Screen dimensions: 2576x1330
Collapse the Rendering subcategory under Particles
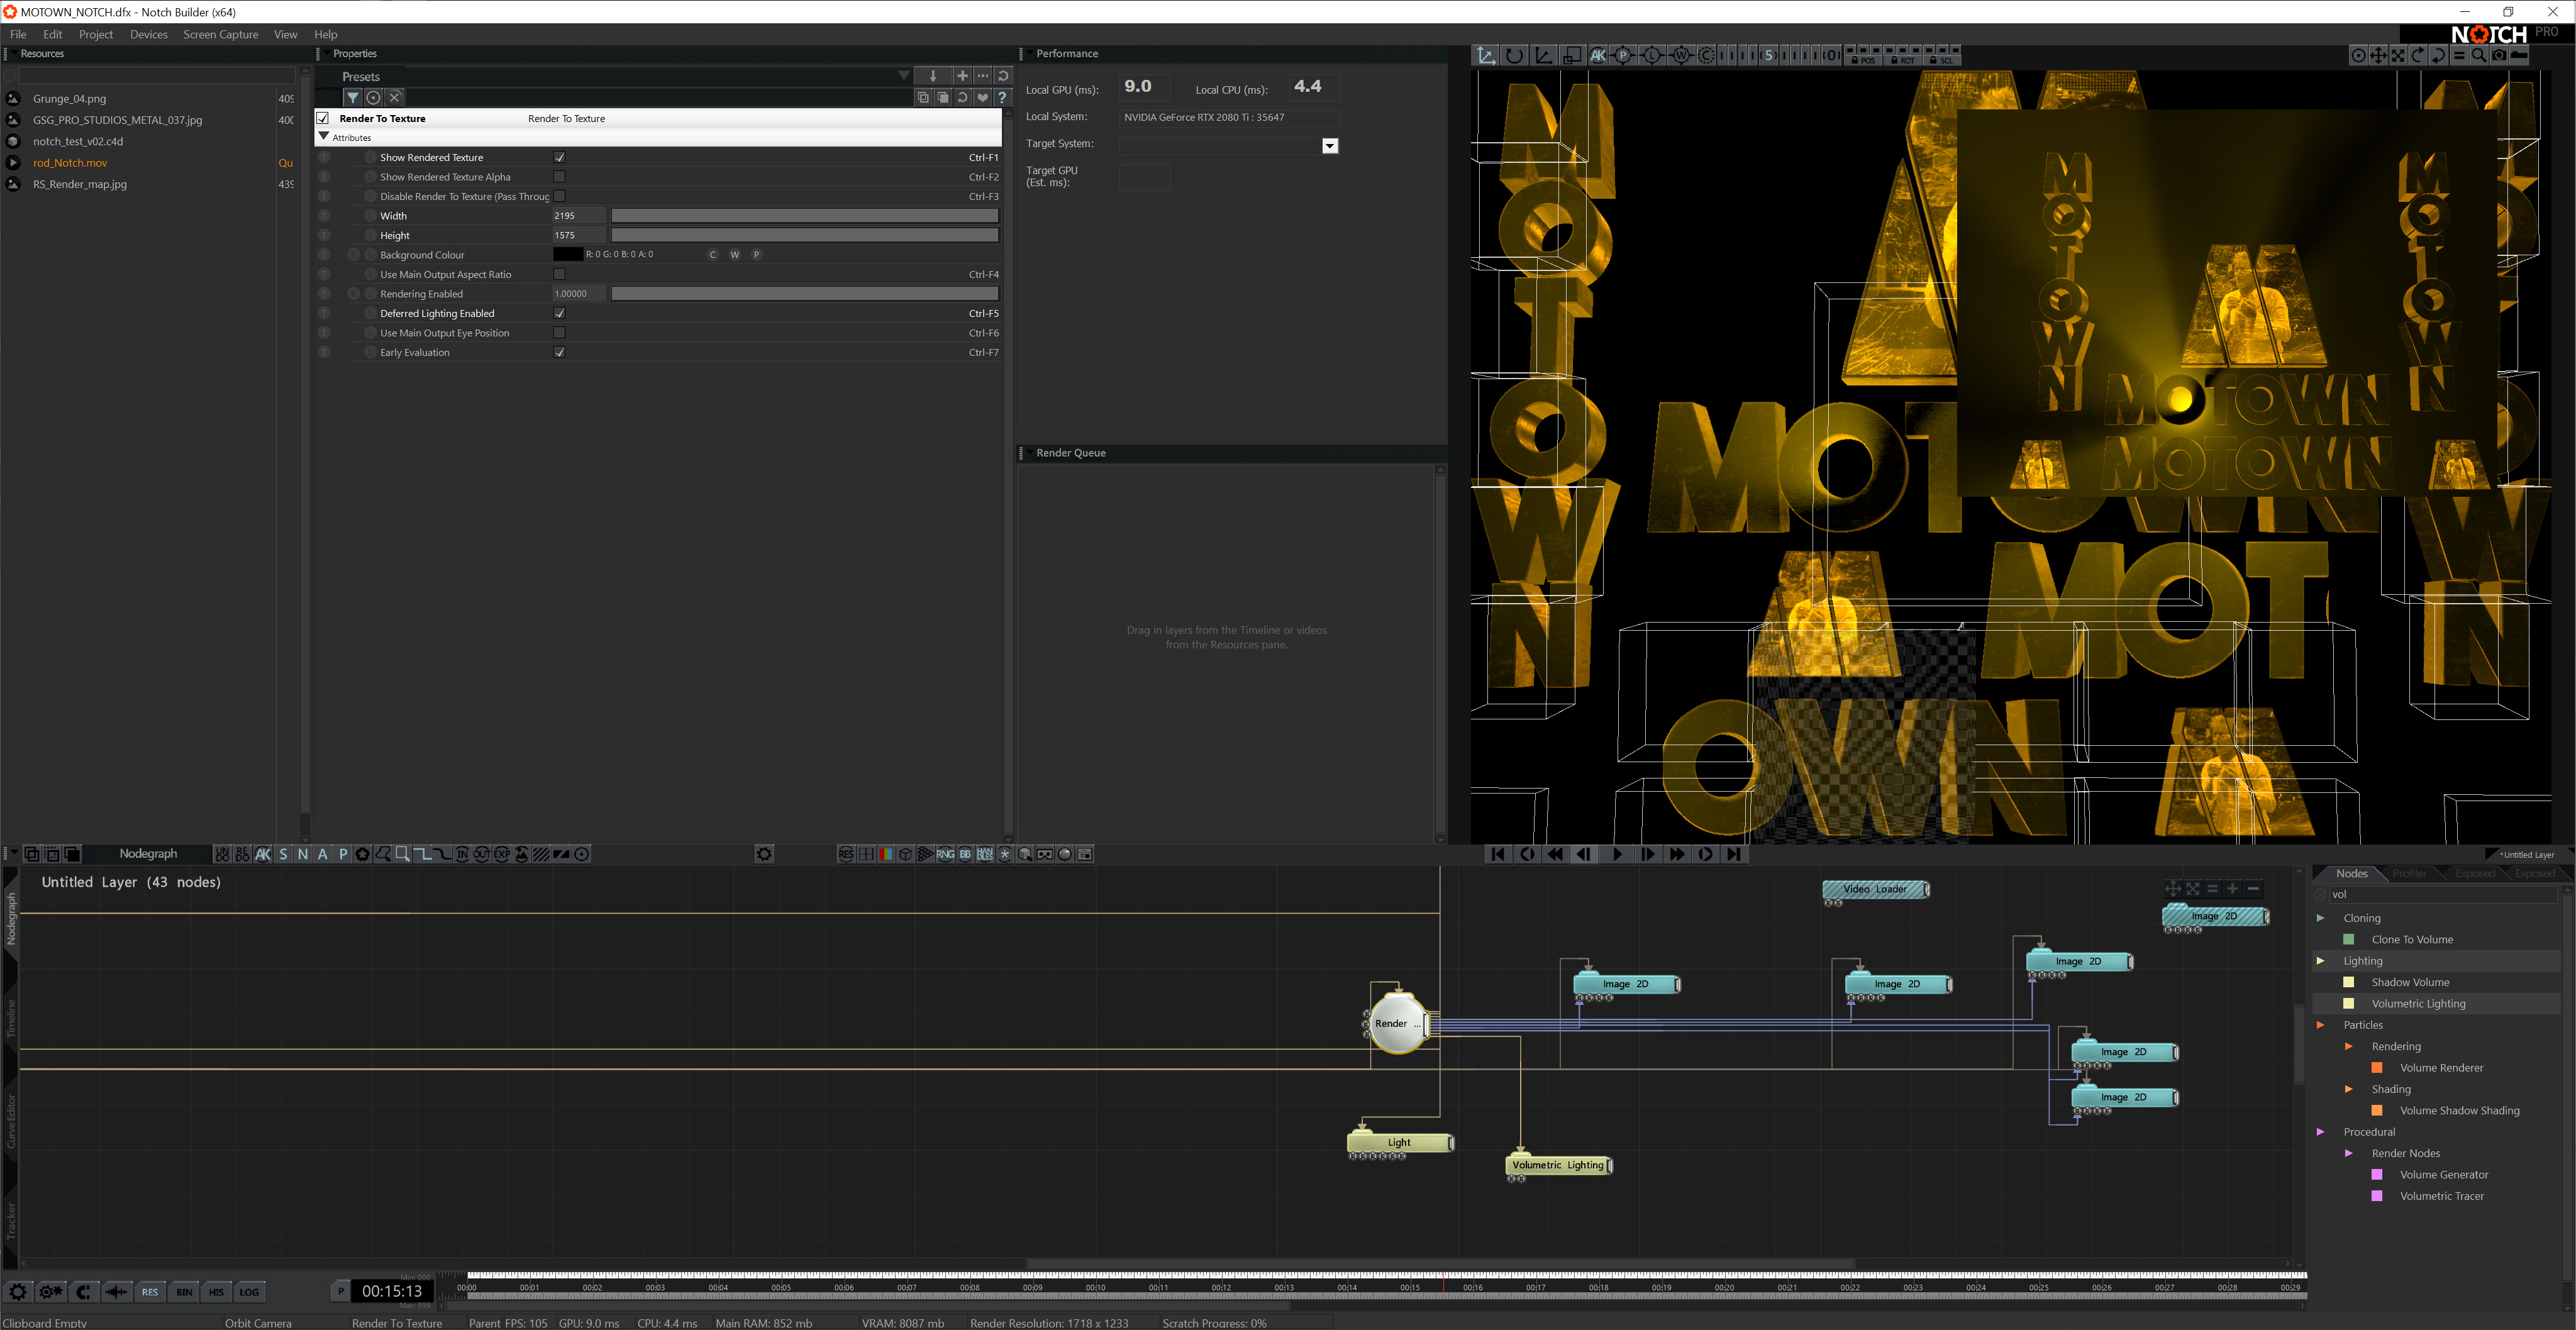coord(2349,1046)
